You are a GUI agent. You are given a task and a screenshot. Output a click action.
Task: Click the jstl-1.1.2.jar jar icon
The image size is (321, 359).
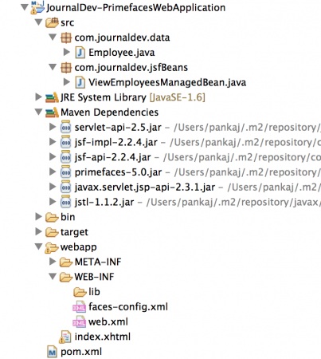(x=66, y=202)
